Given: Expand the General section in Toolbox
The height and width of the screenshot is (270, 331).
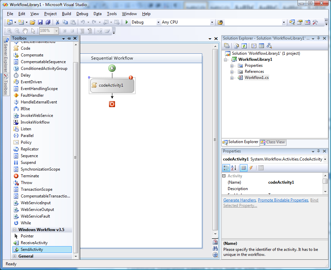Looking at the screenshot, I should 15,256.
